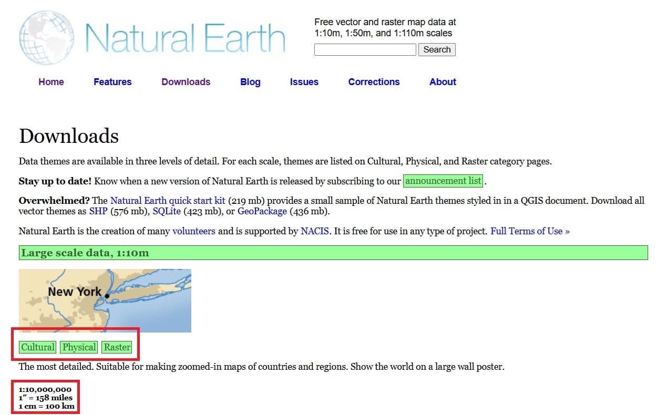Screen dimensions: 658x415
Task: Click the 1 cm = 100 km text
Action: (x=47, y=406)
